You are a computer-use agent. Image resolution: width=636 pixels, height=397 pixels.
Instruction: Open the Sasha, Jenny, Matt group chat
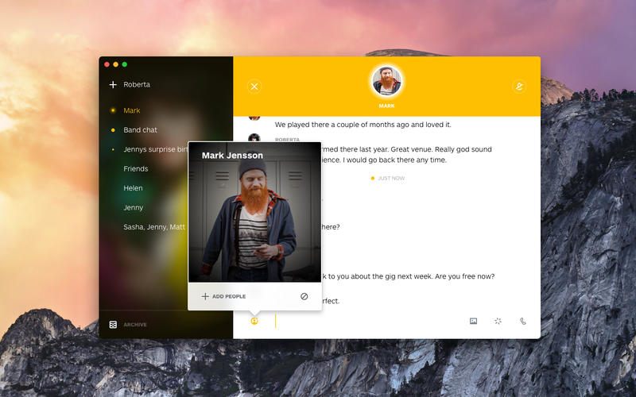click(x=154, y=227)
